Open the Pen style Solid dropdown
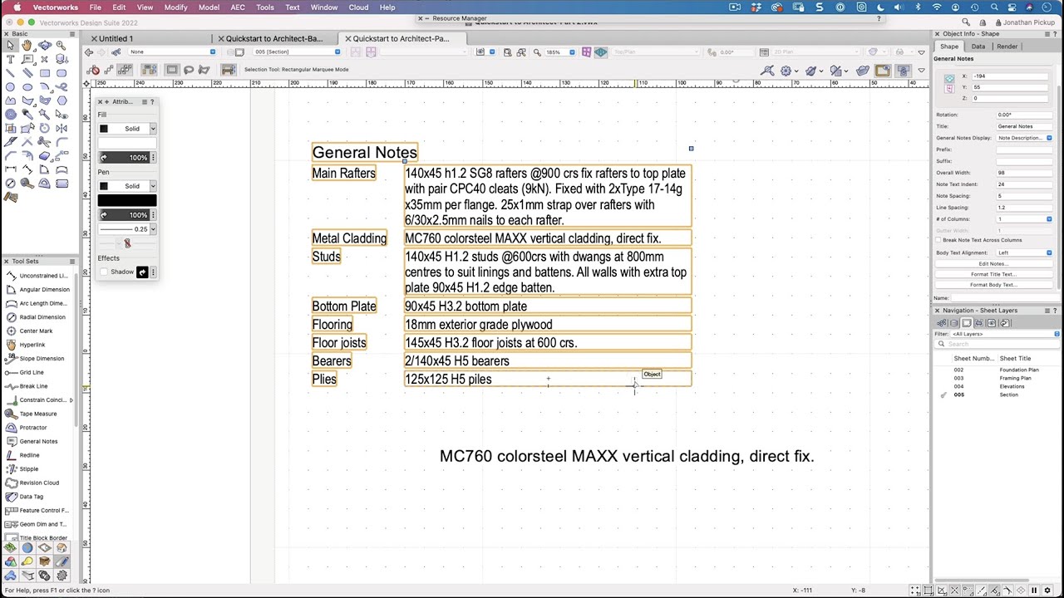This screenshot has height=598, width=1064. [127, 186]
